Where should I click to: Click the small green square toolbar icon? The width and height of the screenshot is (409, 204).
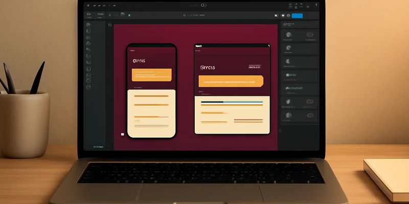[129, 15]
